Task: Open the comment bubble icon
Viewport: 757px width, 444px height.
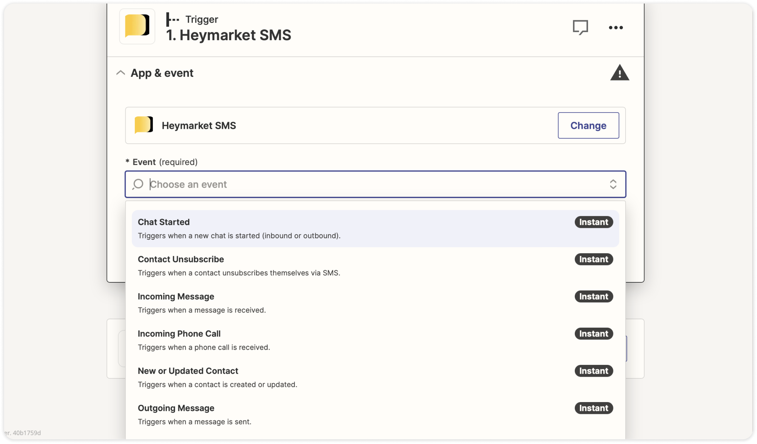Action: click(x=580, y=27)
